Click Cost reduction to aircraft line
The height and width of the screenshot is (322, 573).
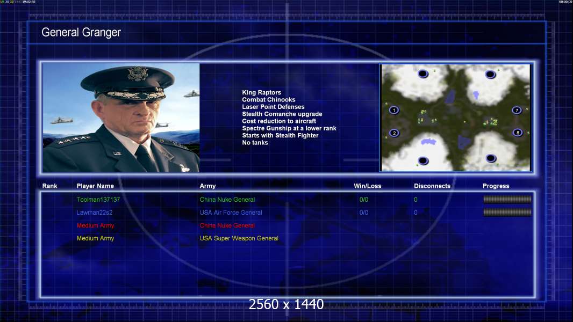tap(279, 121)
